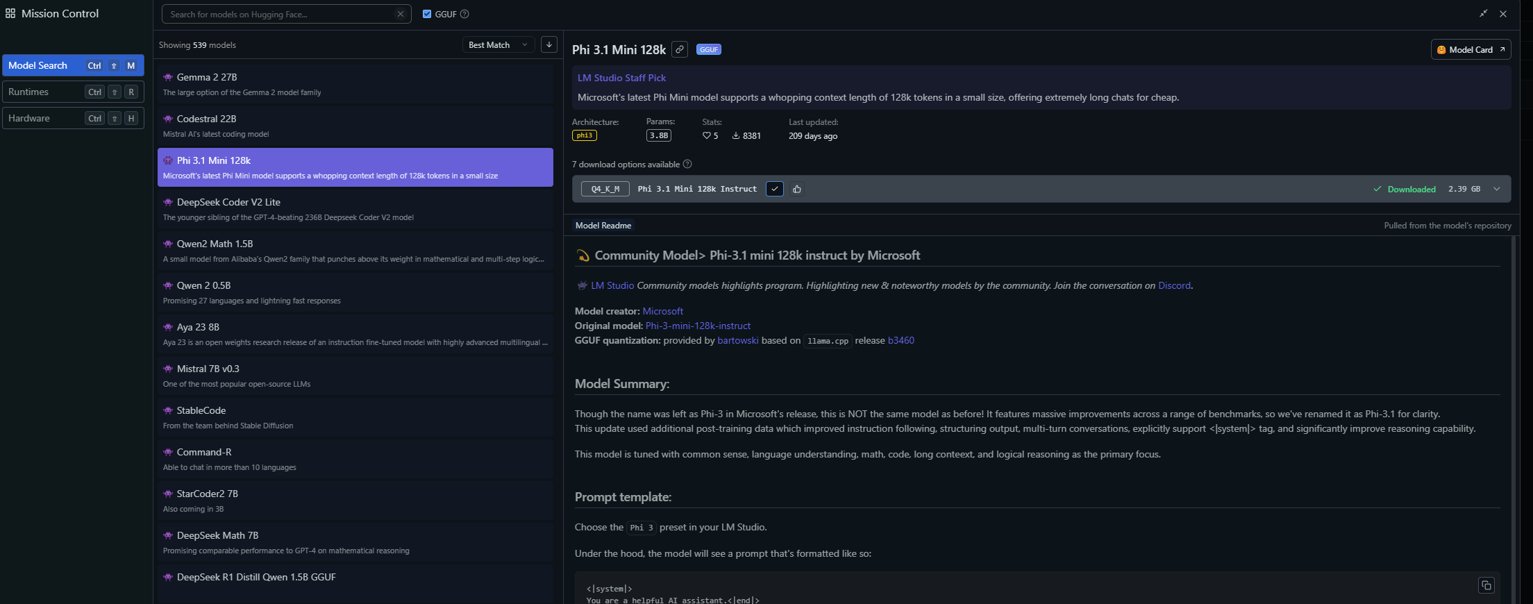Open the Best Match sort dropdown
This screenshot has height=604, width=1533.
[x=499, y=44]
